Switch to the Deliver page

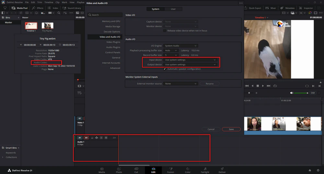point(222,170)
